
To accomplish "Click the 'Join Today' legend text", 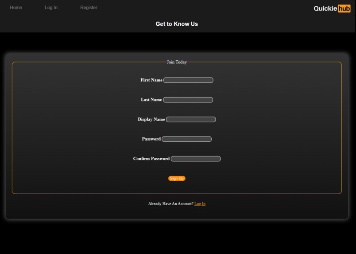I will (177, 62).
